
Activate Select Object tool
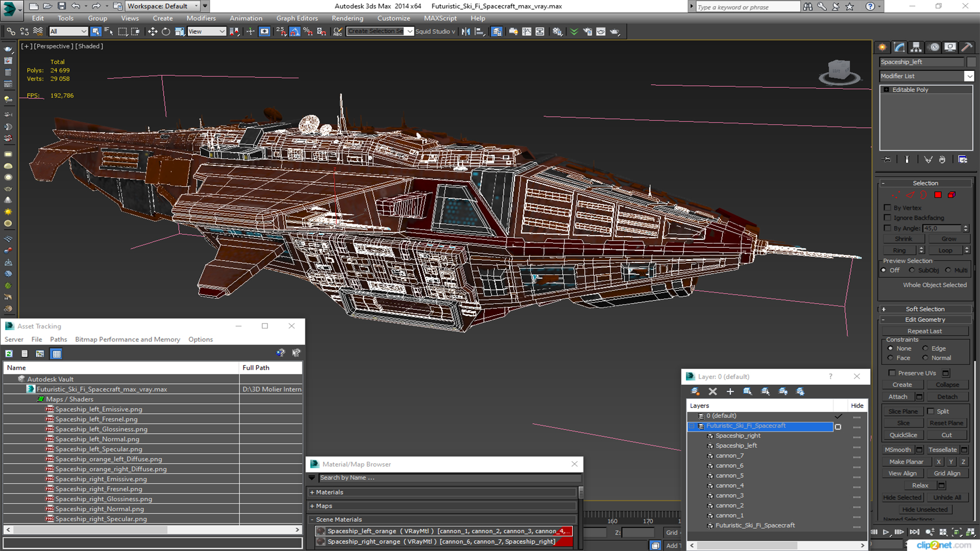pos(95,32)
